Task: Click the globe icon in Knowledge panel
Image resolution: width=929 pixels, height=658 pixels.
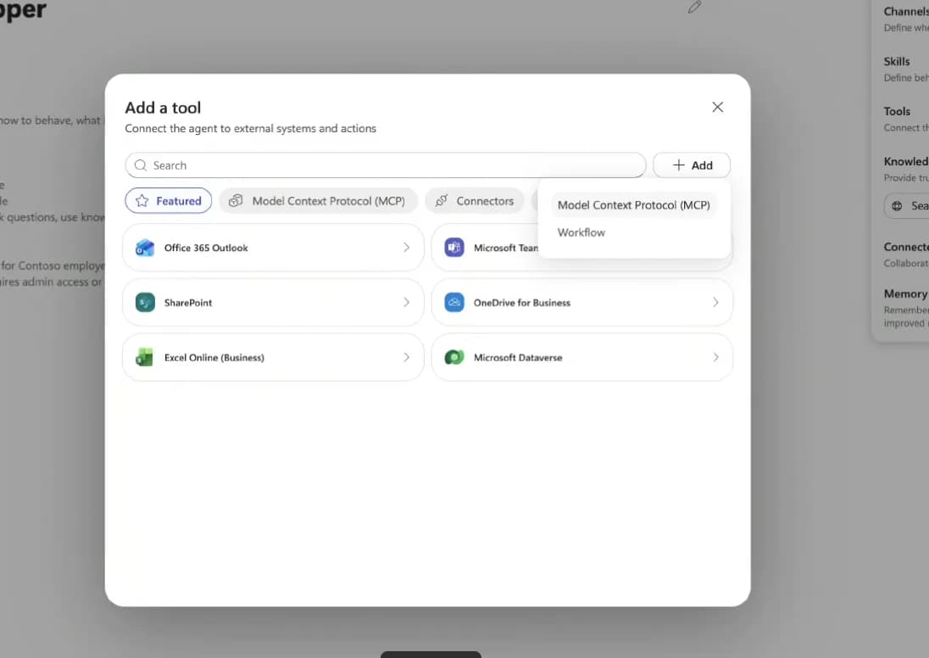Action: 897,206
